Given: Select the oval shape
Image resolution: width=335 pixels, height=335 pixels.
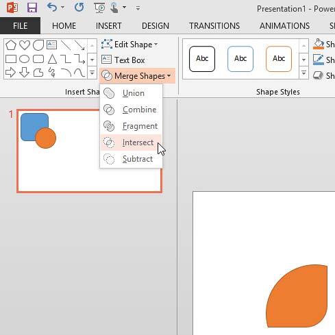Looking at the screenshot, I should click(25, 59).
